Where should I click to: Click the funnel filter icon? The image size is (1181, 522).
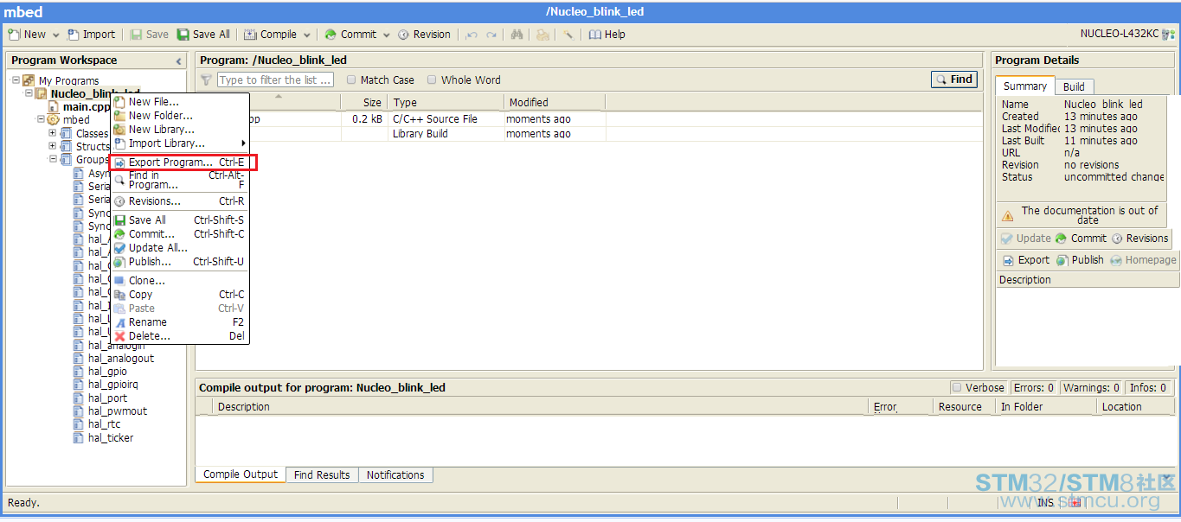click(x=206, y=80)
